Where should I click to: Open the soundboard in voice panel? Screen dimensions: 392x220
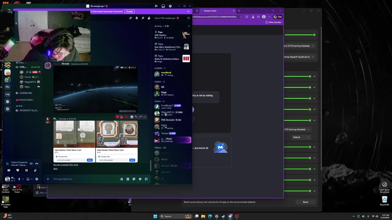click(x=35, y=170)
